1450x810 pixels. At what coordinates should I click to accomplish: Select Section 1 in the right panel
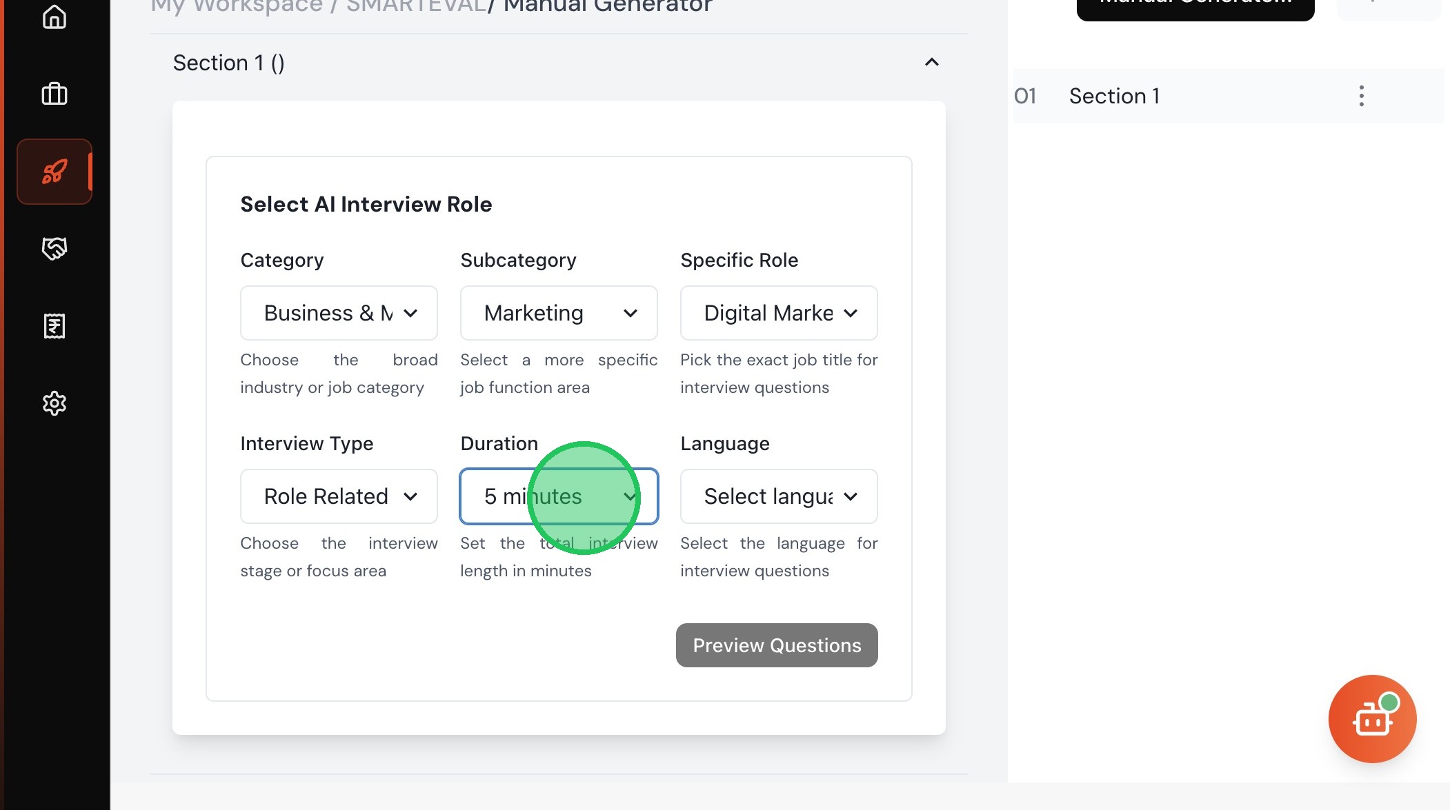tap(1114, 96)
